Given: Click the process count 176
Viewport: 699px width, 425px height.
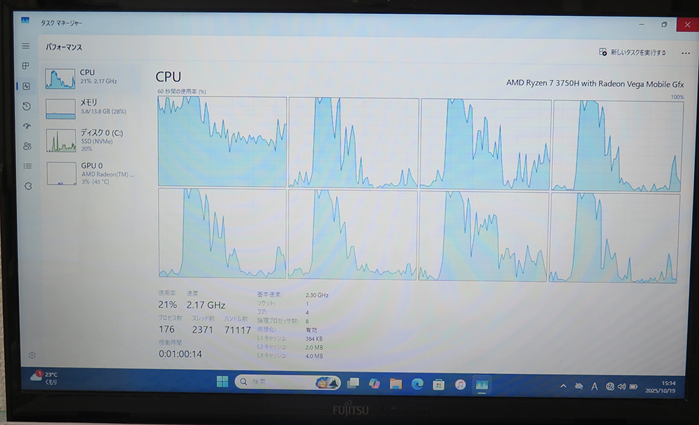Looking at the screenshot, I should tap(167, 329).
